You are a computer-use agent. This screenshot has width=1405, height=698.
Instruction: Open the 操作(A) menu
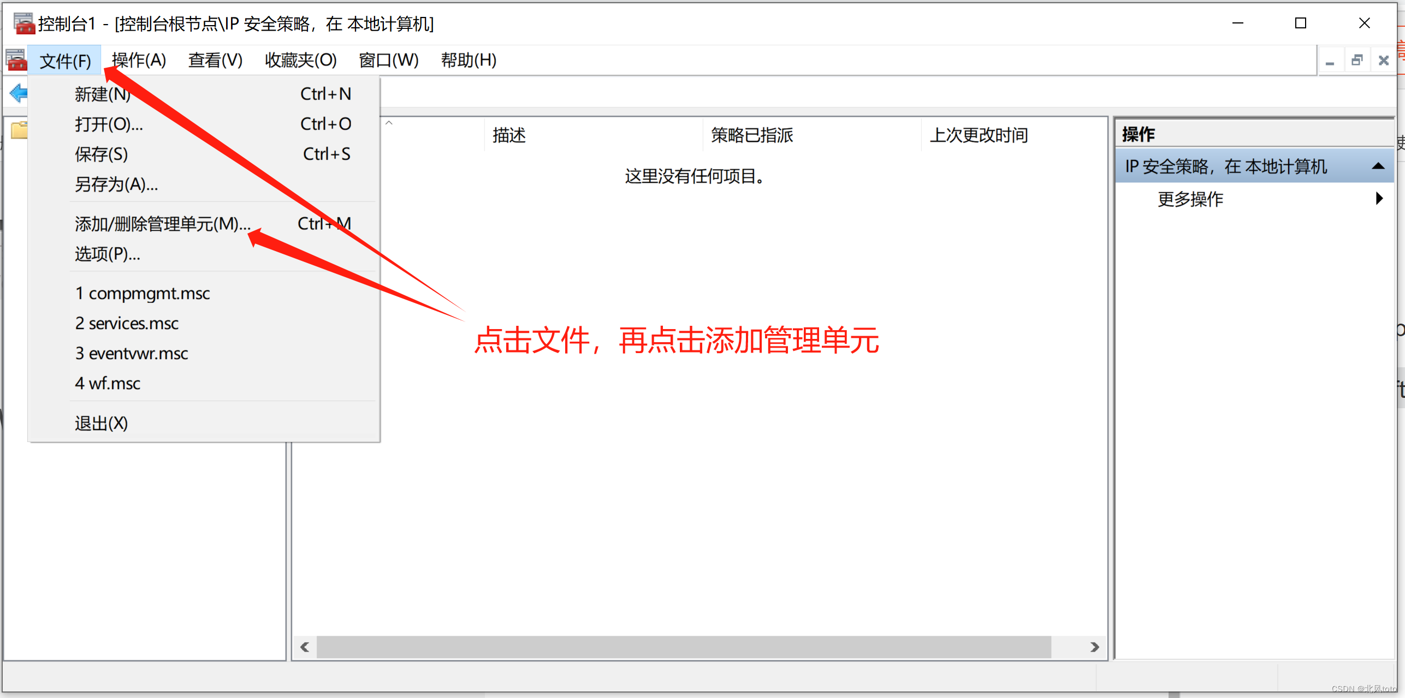click(139, 60)
